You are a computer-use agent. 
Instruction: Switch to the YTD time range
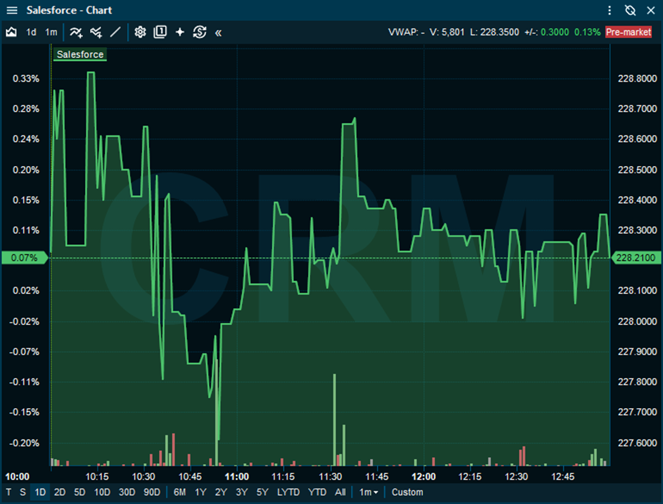pyautogui.click(x=317, y=492)
